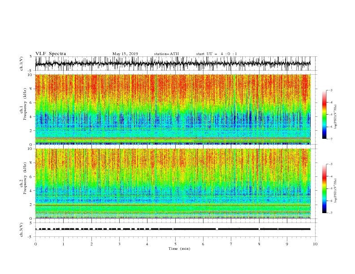Click time axis tick label "0"

coord(35,244)
